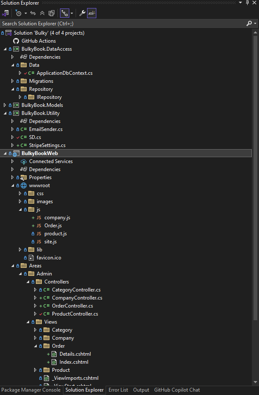Click the Details.cshtml Razor file icon
This screenshot has height=395, width=259.
point(54,354)
